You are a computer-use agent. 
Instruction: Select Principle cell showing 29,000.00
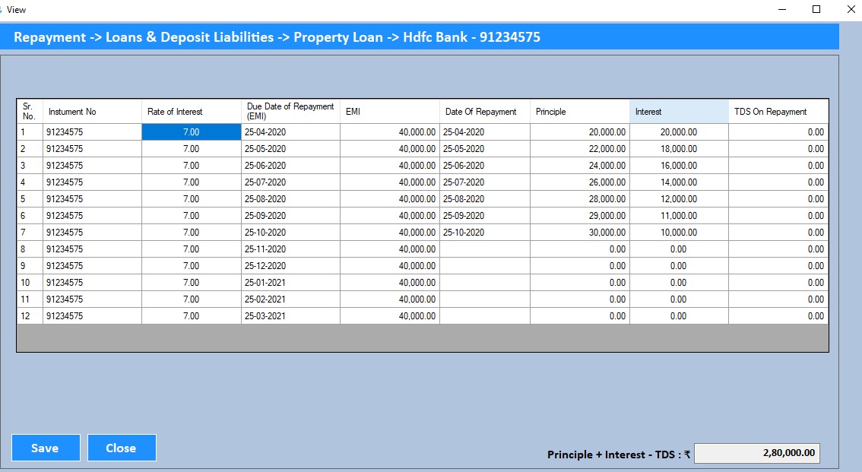(x=579, y=216)
